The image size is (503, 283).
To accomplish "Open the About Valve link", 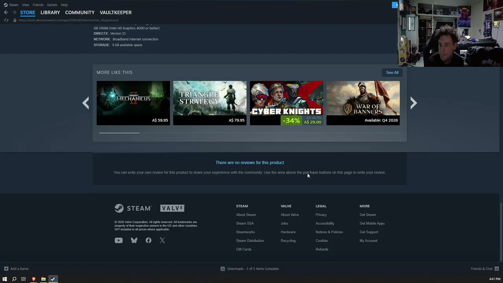I will 290,215.
